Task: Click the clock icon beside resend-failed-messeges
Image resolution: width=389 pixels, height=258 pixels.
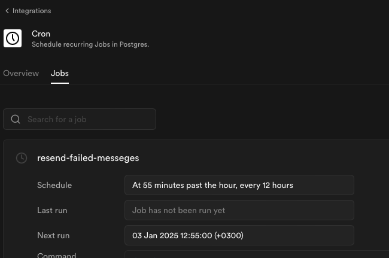Action: coord(22,158)
